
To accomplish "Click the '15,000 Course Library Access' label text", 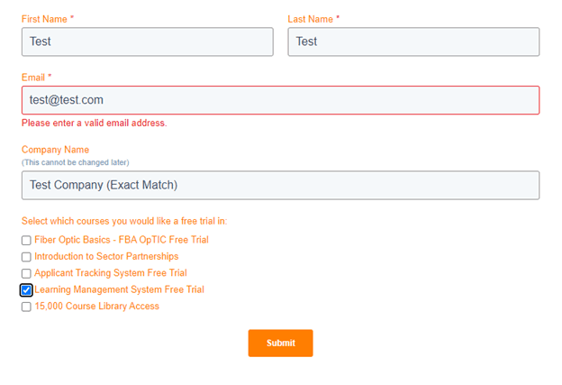I will click(x=96, y=306).
